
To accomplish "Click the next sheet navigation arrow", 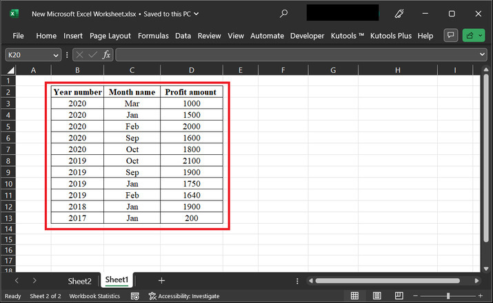I will [34, 281].
